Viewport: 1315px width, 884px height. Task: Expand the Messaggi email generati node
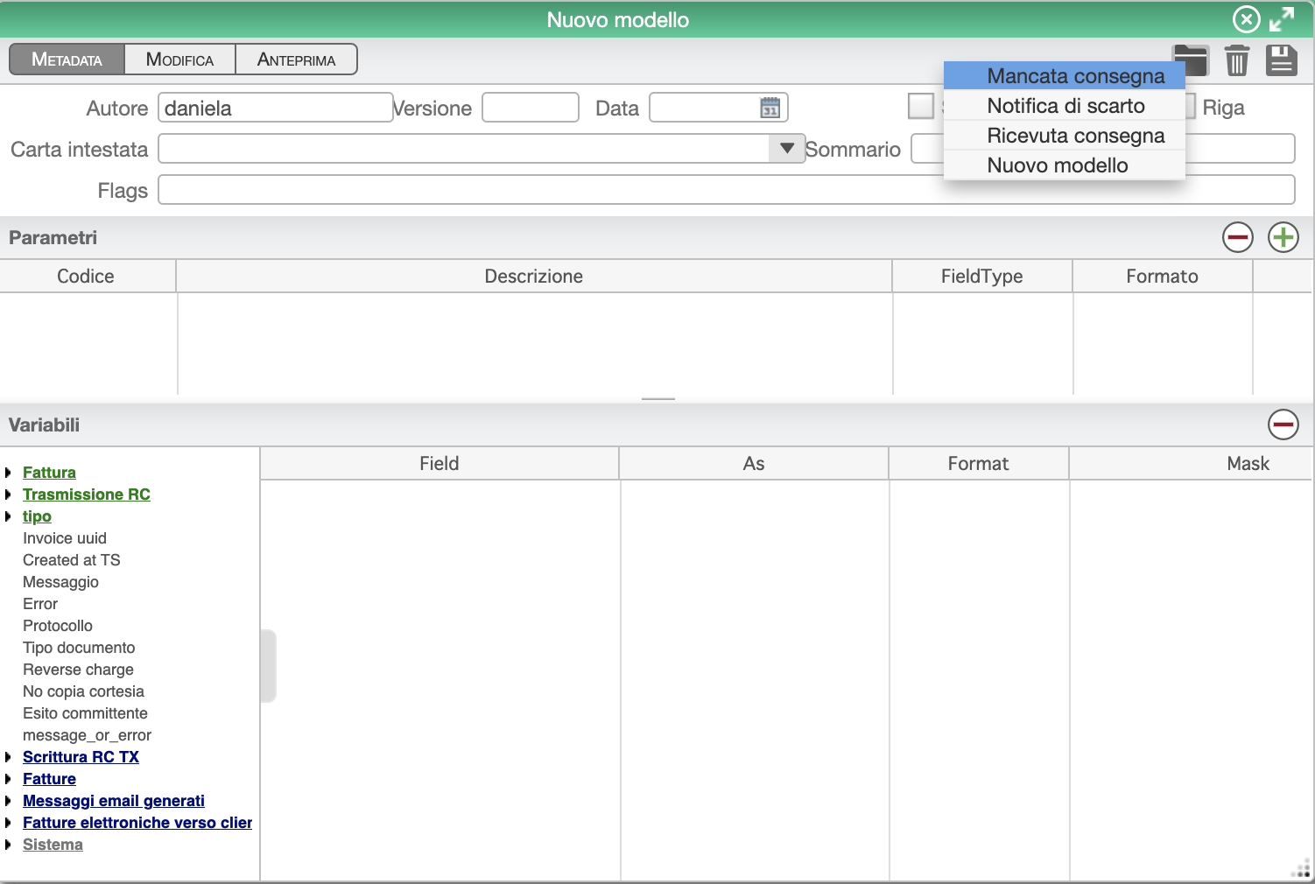(8, 801)
